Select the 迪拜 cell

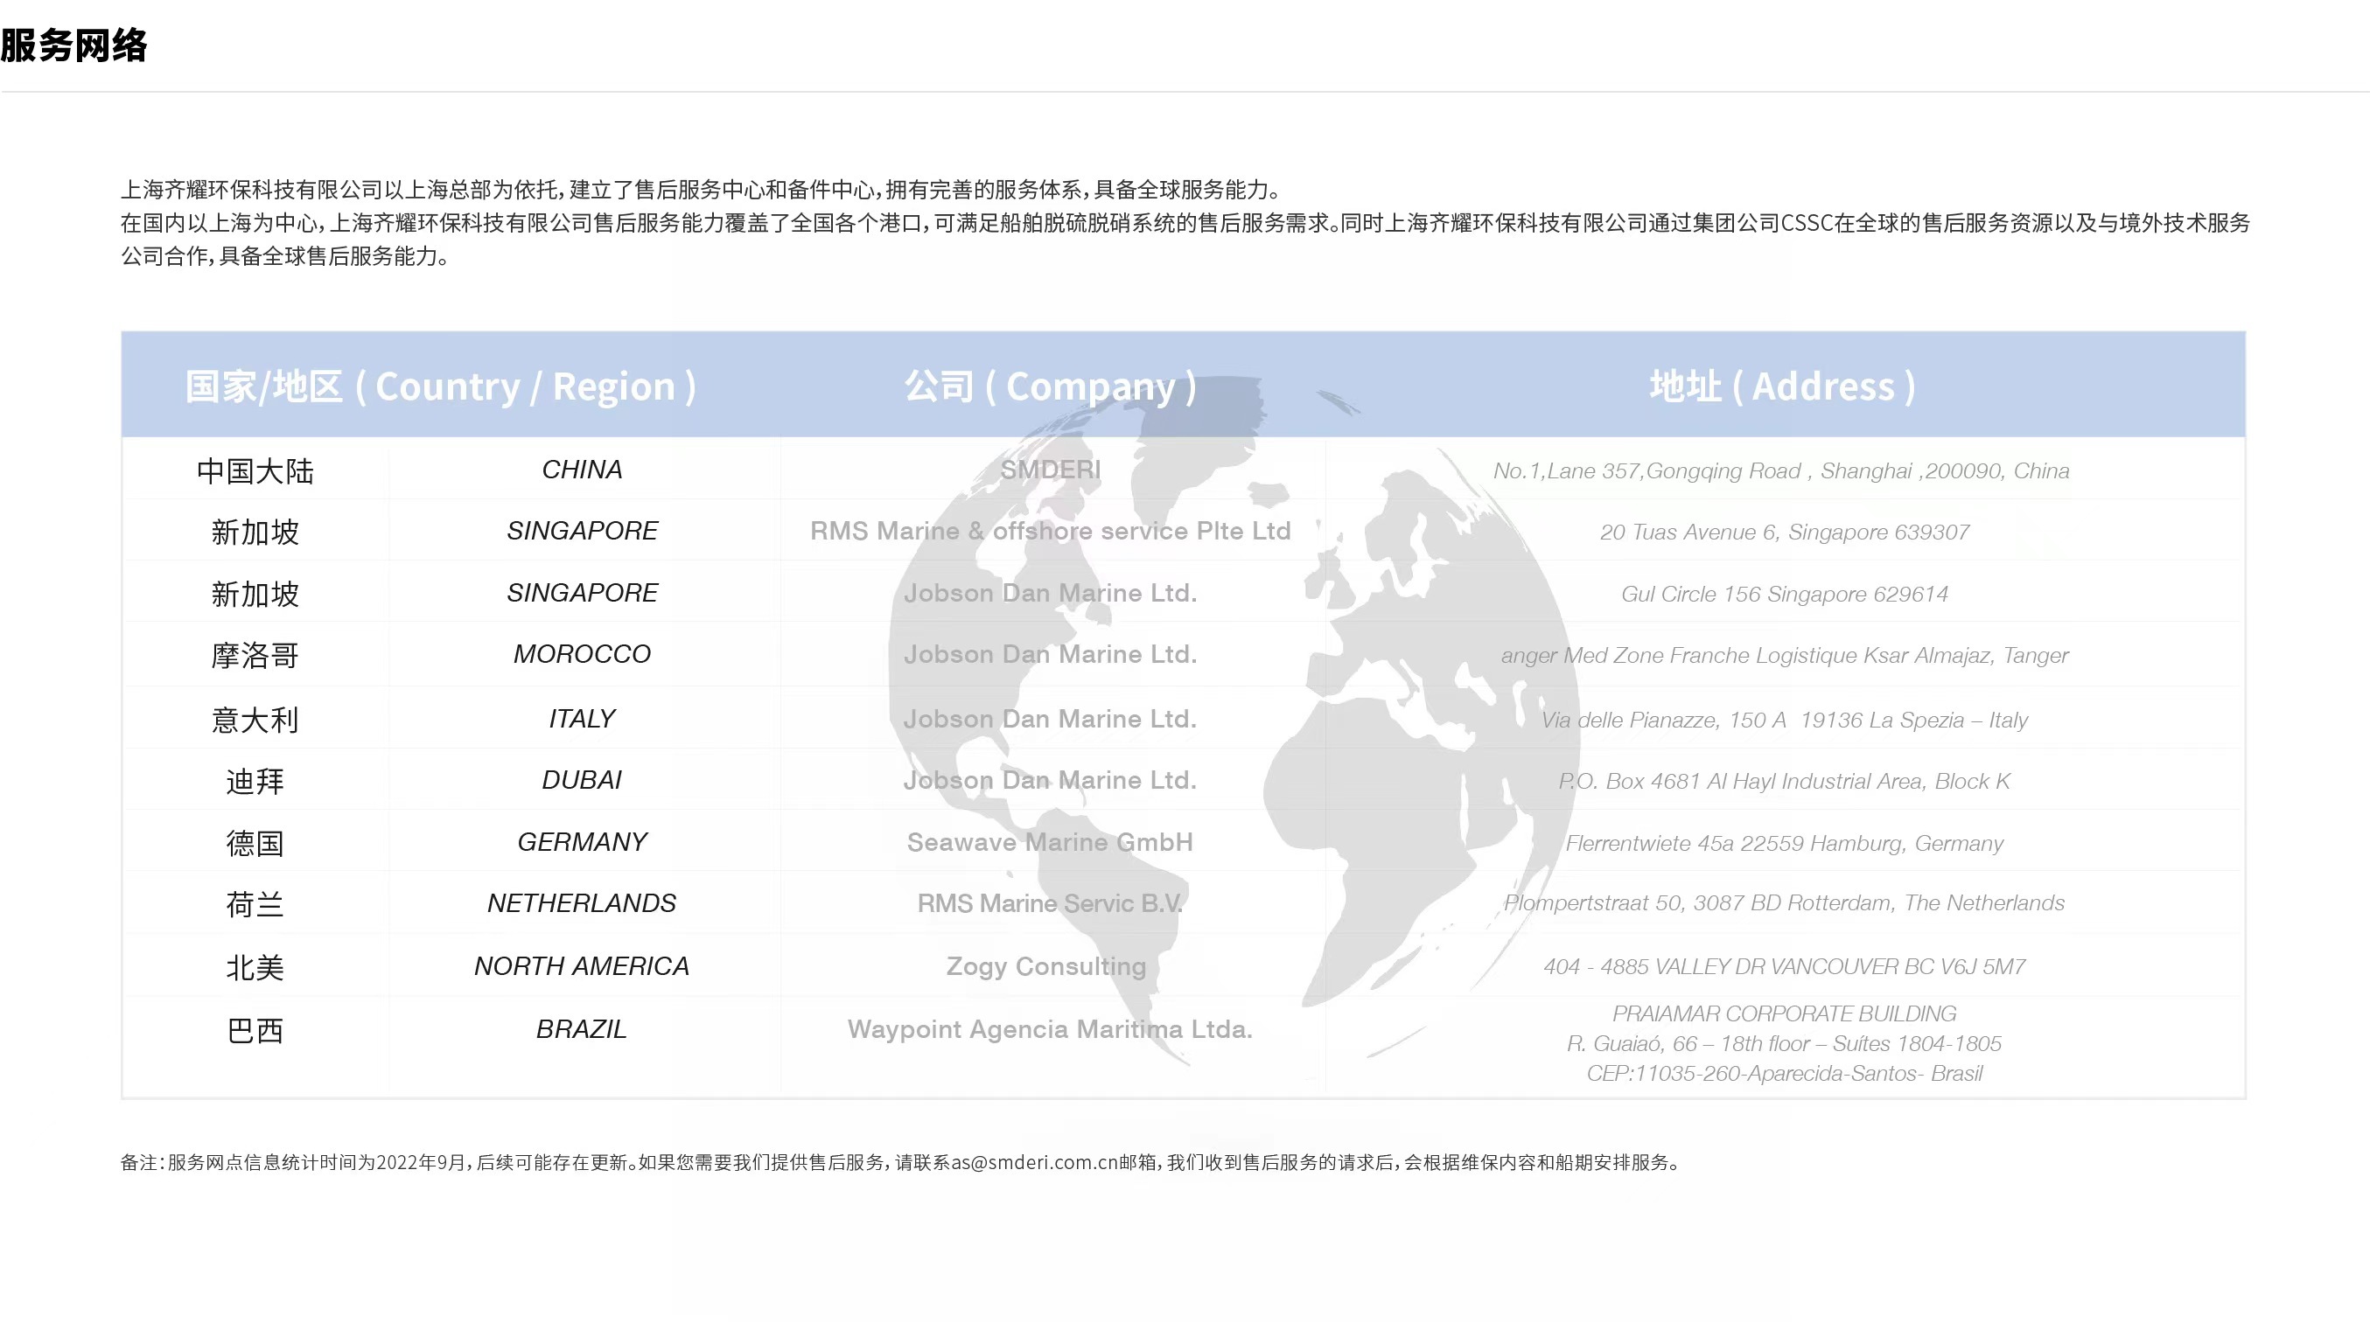pos(255,781)
